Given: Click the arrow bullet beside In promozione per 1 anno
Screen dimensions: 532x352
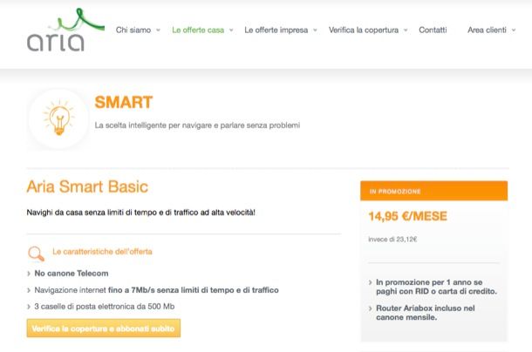Looking at the screenshot, I should [370, 282].
